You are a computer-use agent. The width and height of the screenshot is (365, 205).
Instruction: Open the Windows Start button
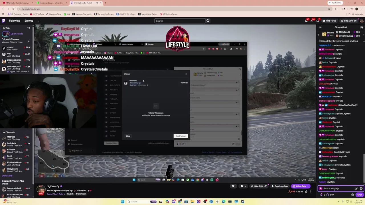pos(123,202)
